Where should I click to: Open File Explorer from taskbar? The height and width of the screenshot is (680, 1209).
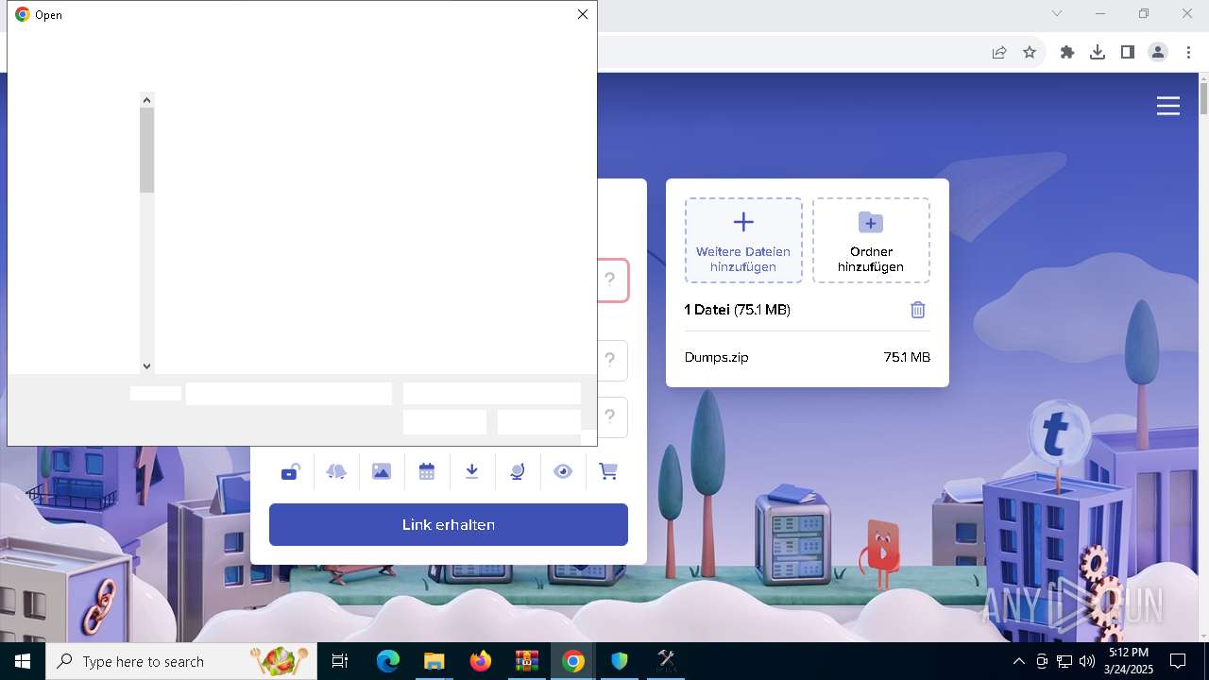[434, 661]
